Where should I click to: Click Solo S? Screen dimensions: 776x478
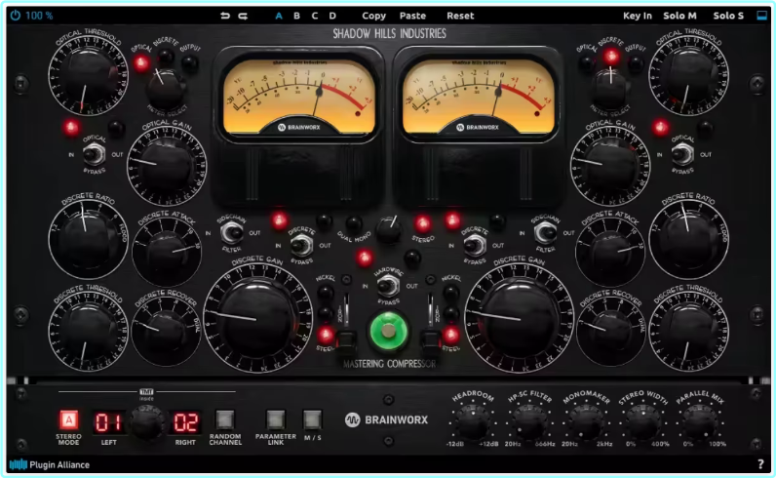coord(728,16)
